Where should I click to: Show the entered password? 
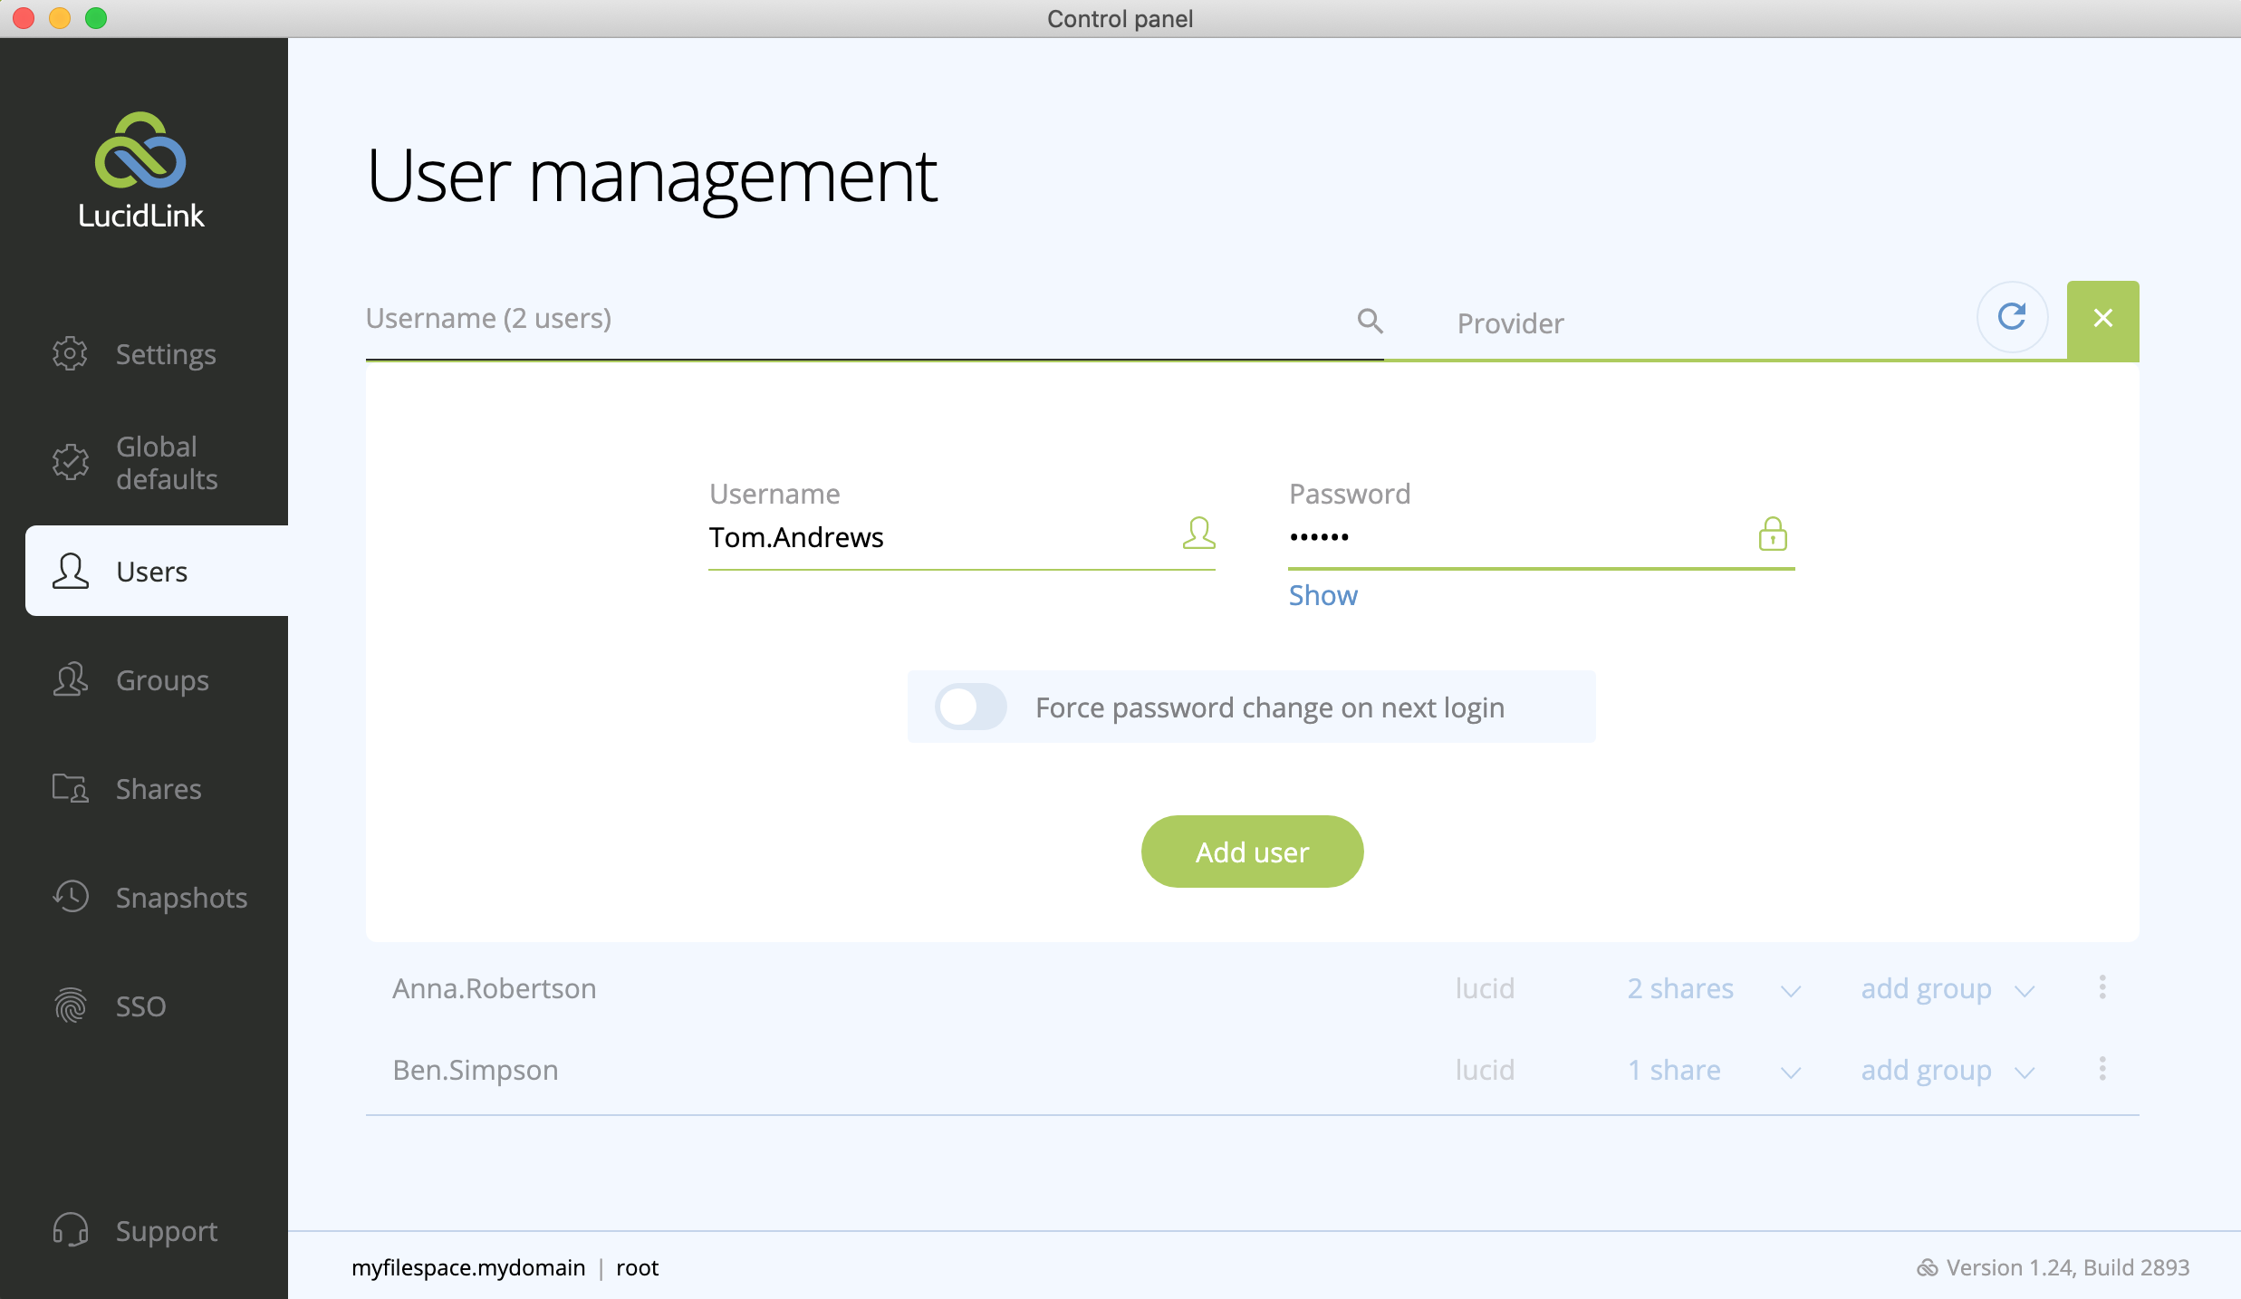click(1322, 594)
